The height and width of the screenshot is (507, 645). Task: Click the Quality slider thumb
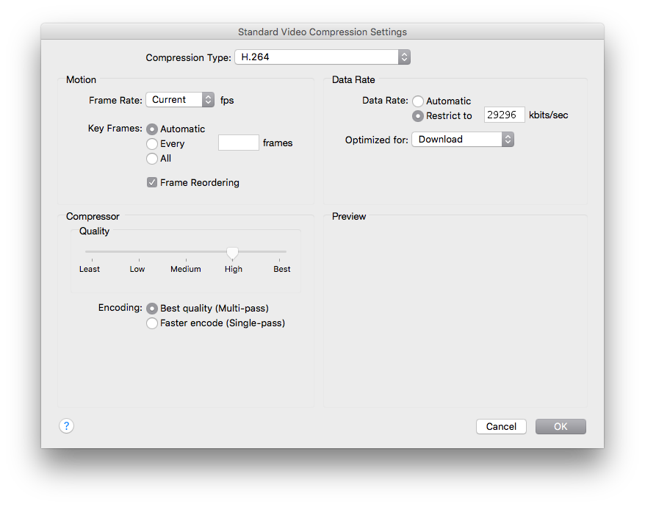pyautogui.click(x=232, y=253)
